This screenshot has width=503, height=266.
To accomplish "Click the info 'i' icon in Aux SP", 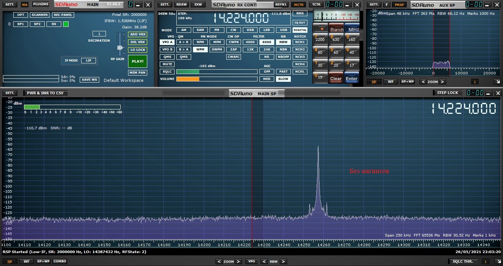I will click(x=475, y=82).
